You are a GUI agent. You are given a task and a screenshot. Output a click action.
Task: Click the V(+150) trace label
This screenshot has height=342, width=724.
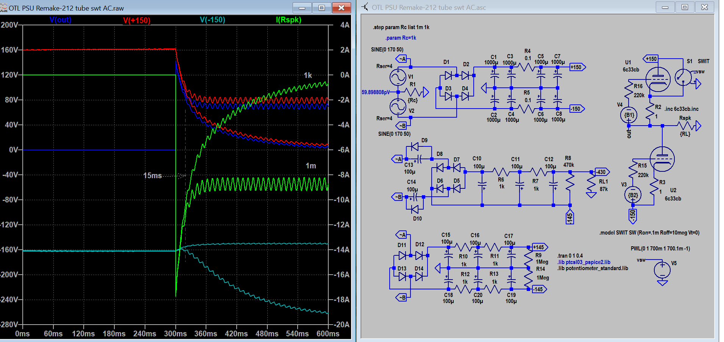[x=137, y=20]
